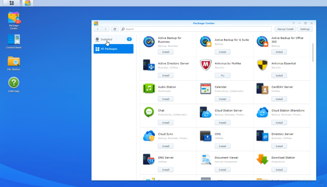Click the Active Backup for Business icon
327x187 pixels.
tap(149, 41)
